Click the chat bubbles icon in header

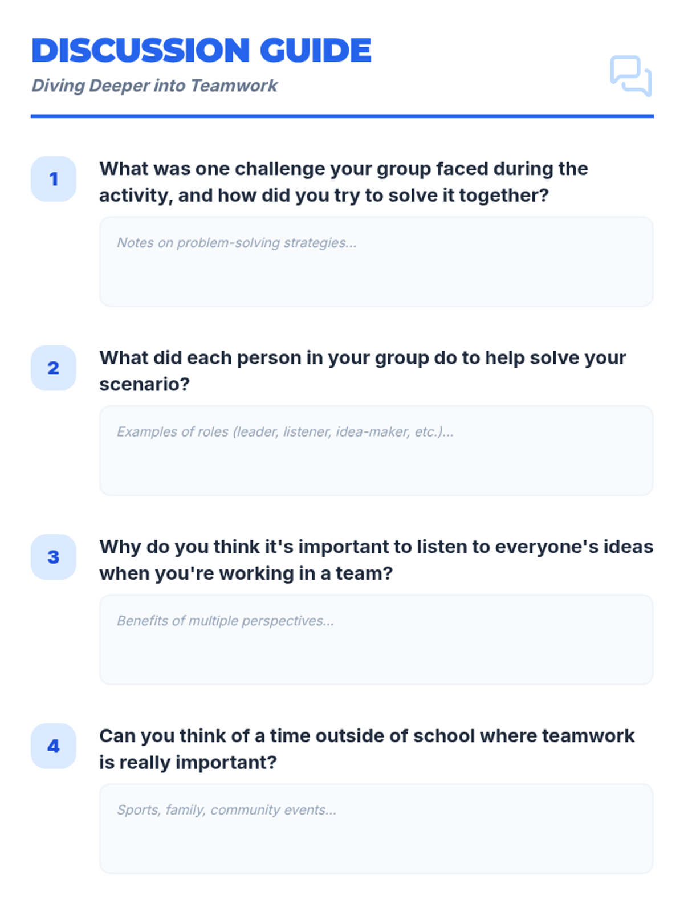631,76
